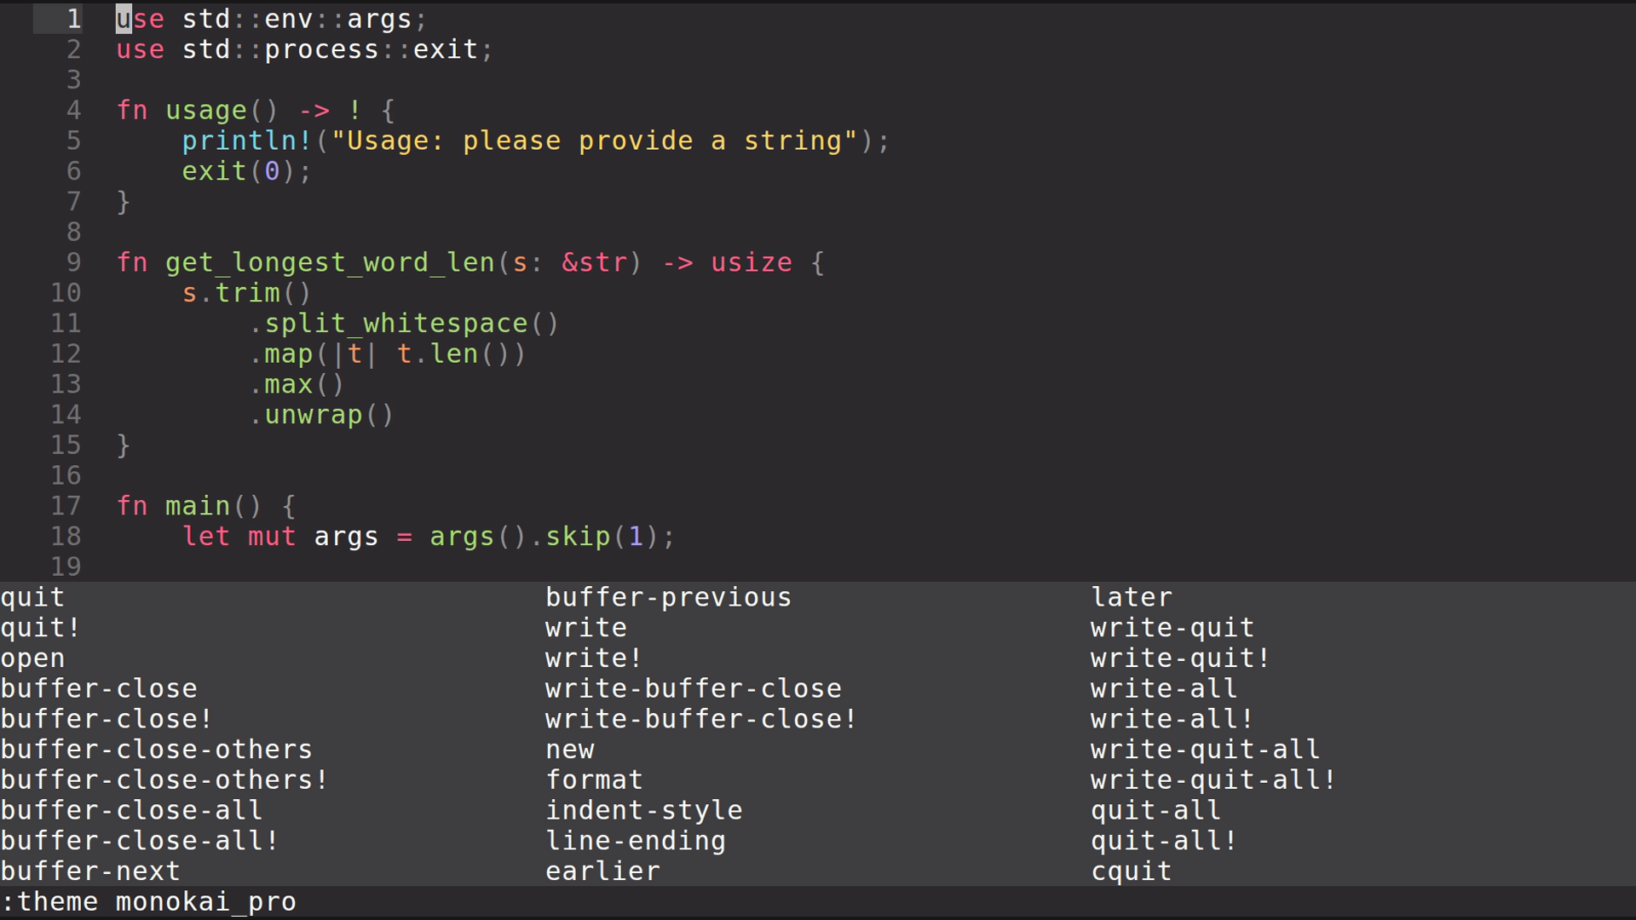1636x920 pixels.
Task: Place cursor on .split_whitespace() call
Action: (x=404, y=324)
